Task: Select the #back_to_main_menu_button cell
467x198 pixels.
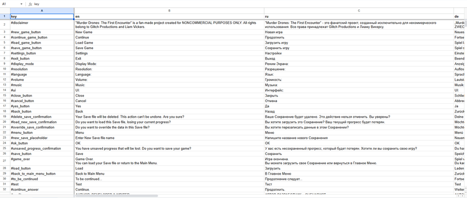Action: pyautogui.click(x=42, y=174)
